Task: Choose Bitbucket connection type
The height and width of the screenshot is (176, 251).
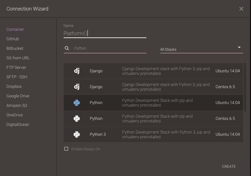Action: click(x=15, y=49)
